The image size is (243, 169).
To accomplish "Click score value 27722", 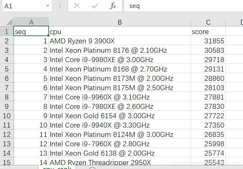I will click(208, 115).
